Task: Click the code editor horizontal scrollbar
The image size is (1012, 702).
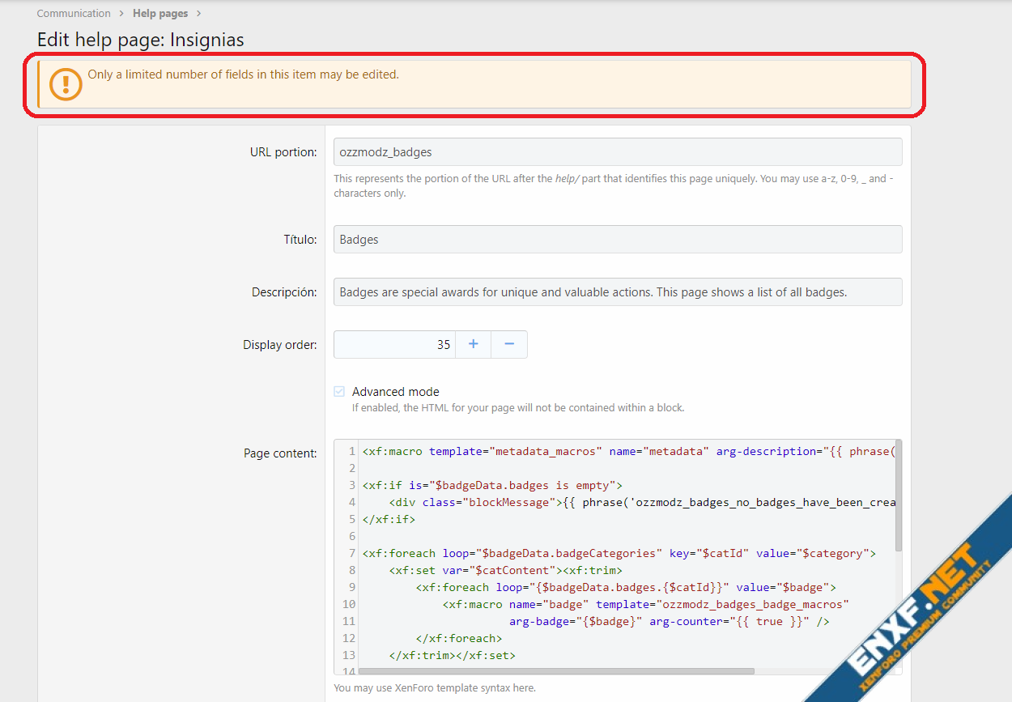Action: tap(556, 671)
